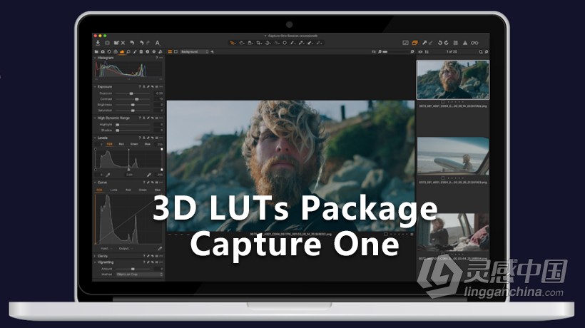Click the browser sort arrows icon

(427, 52)
